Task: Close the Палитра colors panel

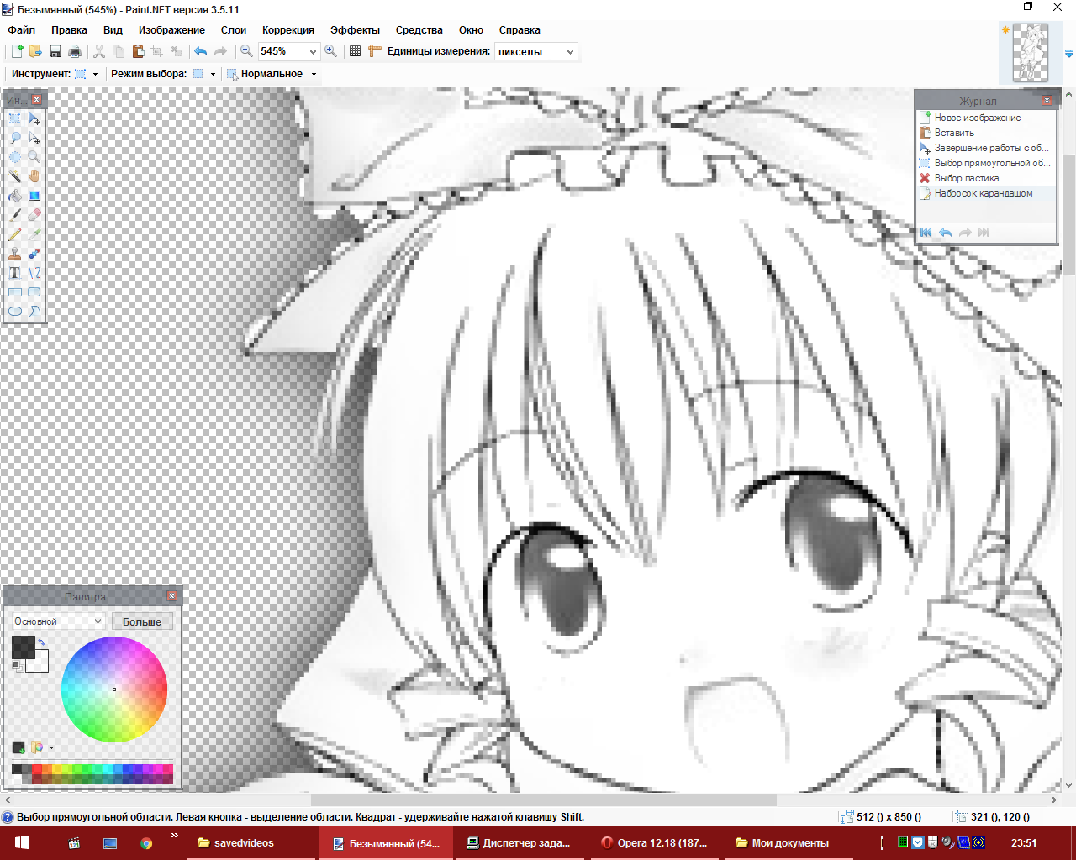Action: click(171, 596)
